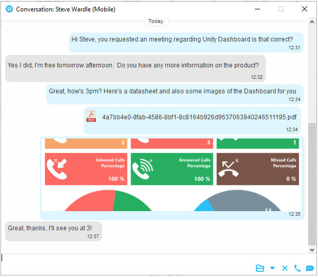Click the PDF file icon in the message
Screen dimensions: 318x277
(91, 117)
